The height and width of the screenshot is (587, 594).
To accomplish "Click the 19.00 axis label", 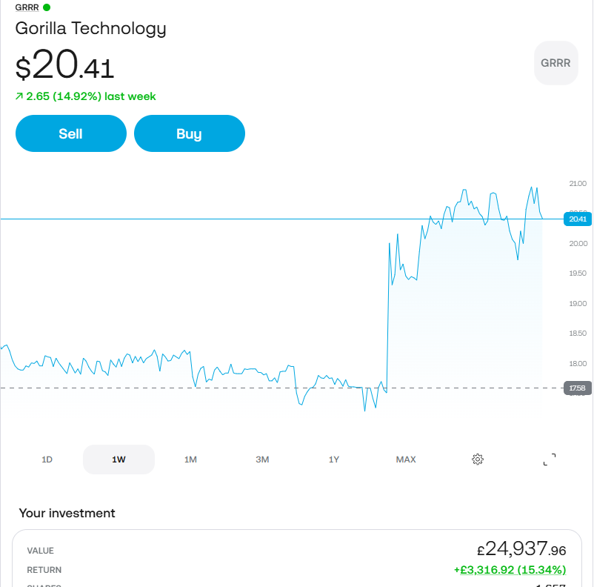I will tap(578, 304).
